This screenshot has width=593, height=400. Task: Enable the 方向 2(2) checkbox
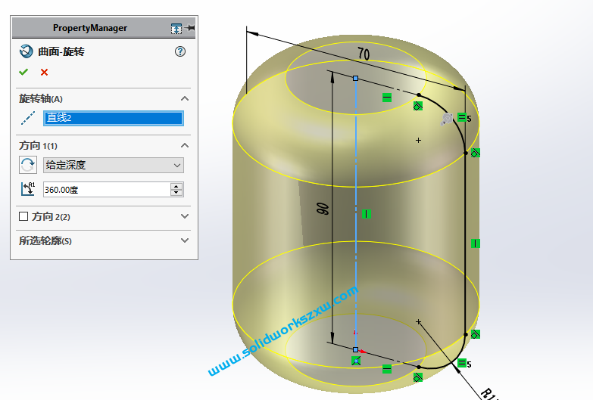click(x=23, y=216)
